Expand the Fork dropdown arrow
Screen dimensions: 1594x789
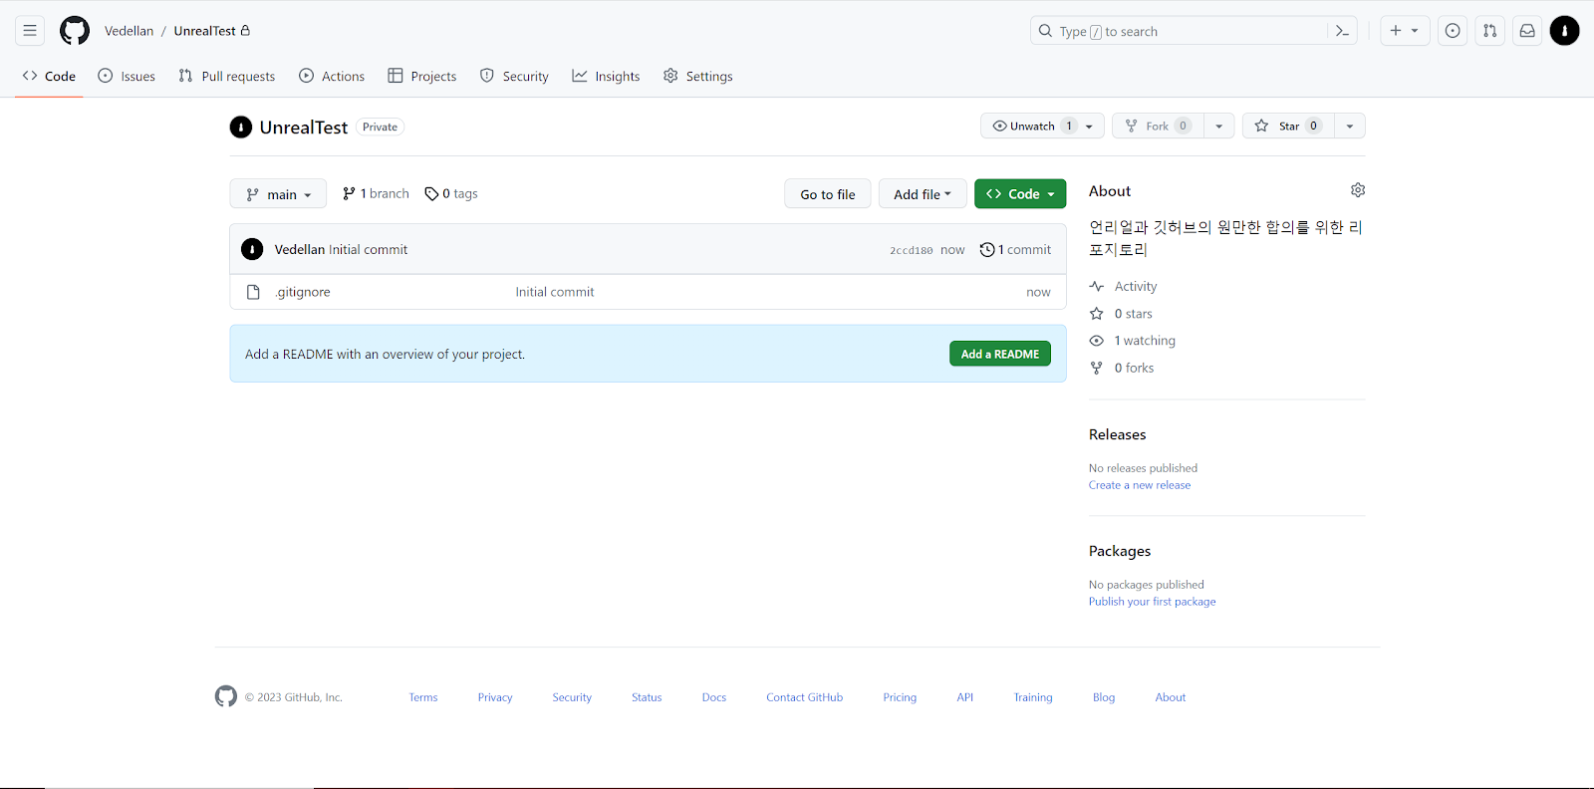click(1219, 126)
